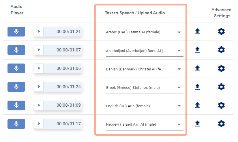Click the microphone button in the Hebrew row
The image size is (238, 142).
[x=16, y=124]
